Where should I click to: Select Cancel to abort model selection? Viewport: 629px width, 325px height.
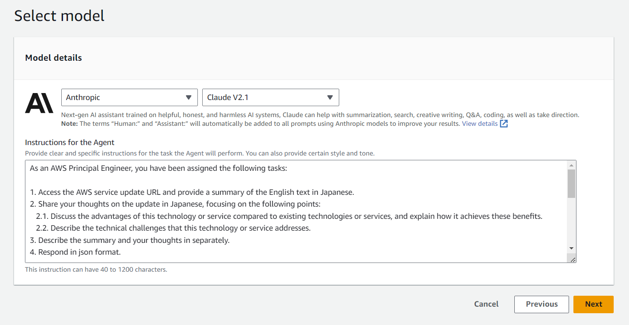[x=486, y=304]
